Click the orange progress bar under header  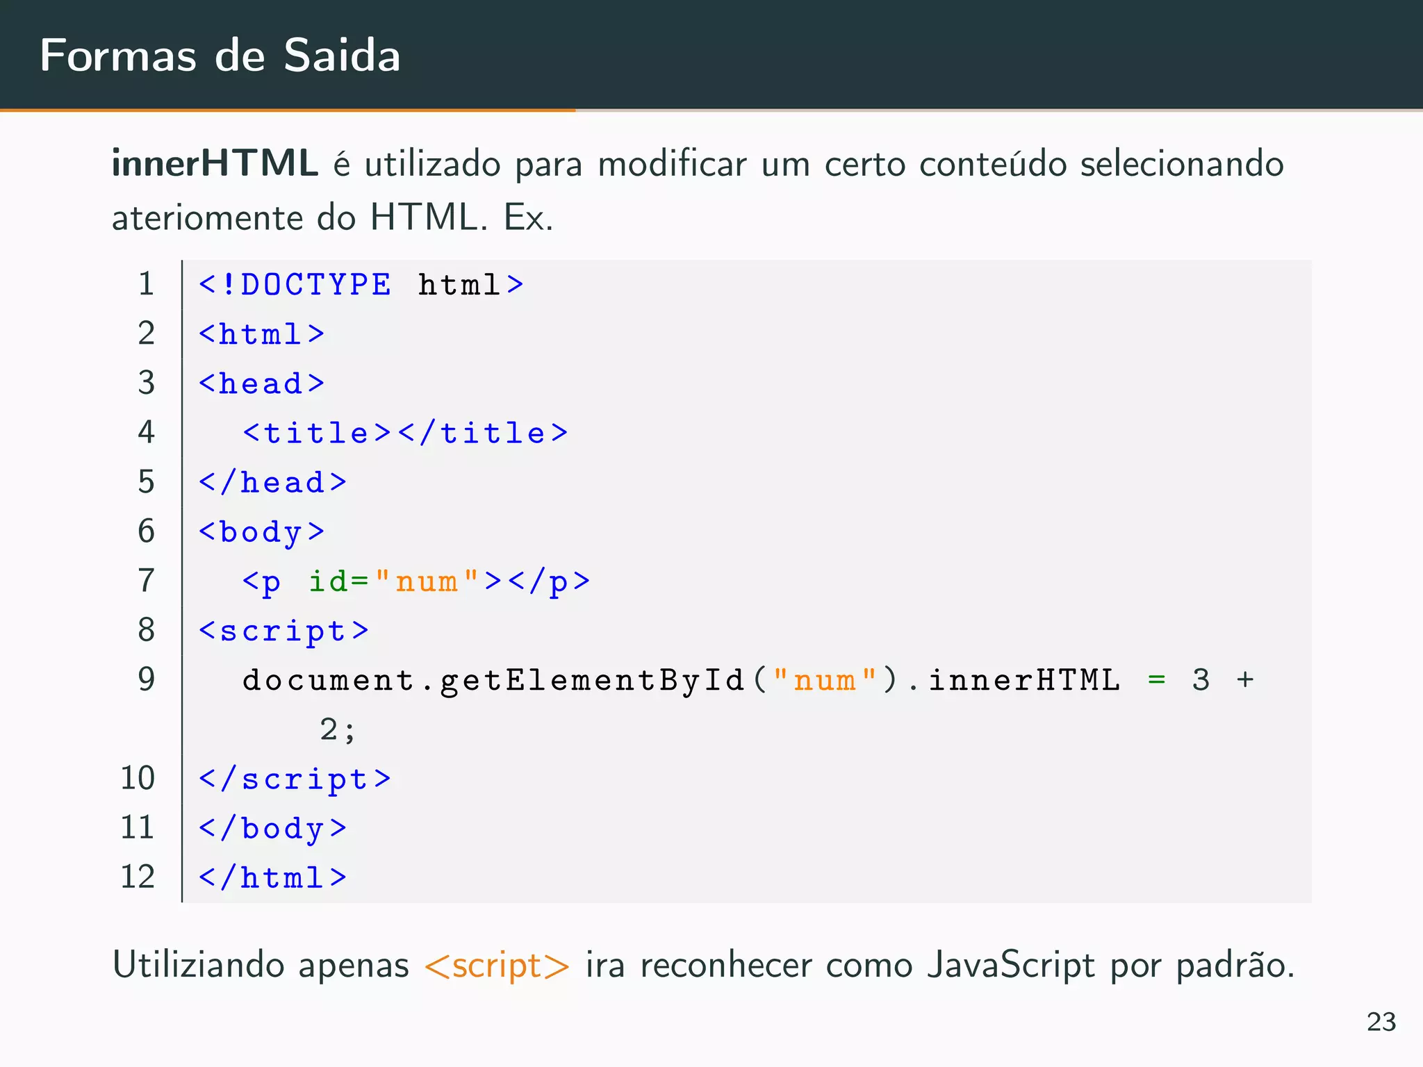pos(288,110)
